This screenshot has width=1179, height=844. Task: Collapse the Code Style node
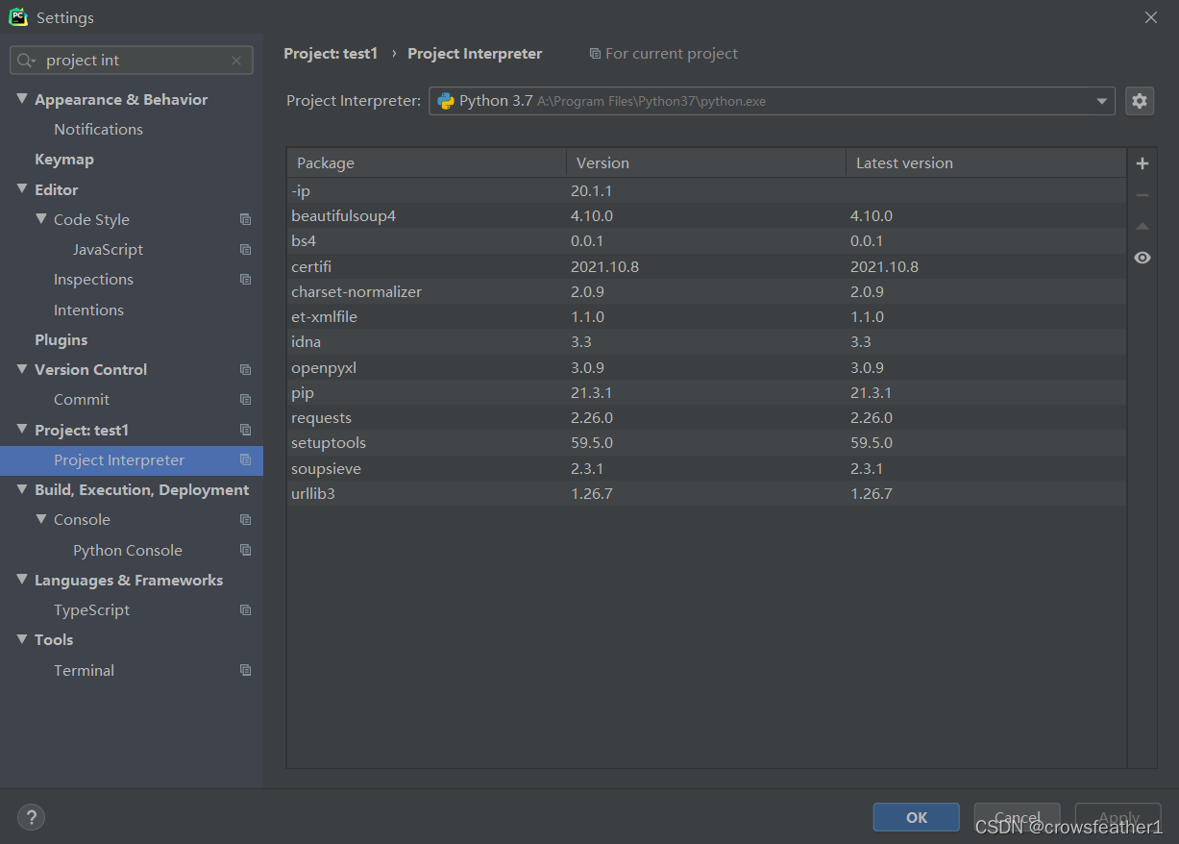(41, 219)
